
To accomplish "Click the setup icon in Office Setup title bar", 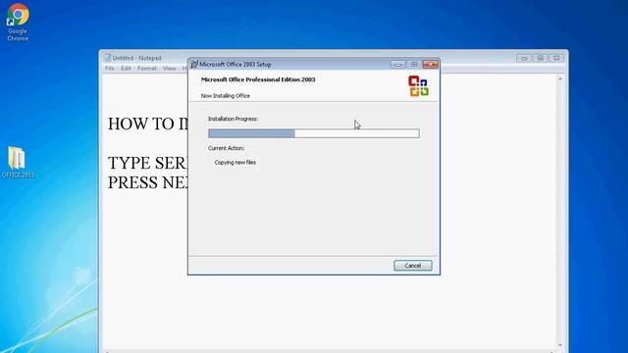I will (194, 64).
